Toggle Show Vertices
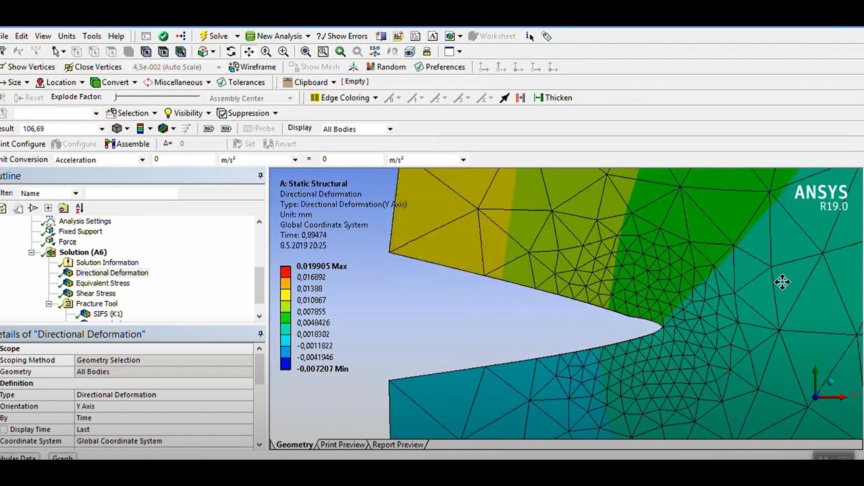The width and height of the screenshot is (864, 486). [x=28, y=67]
